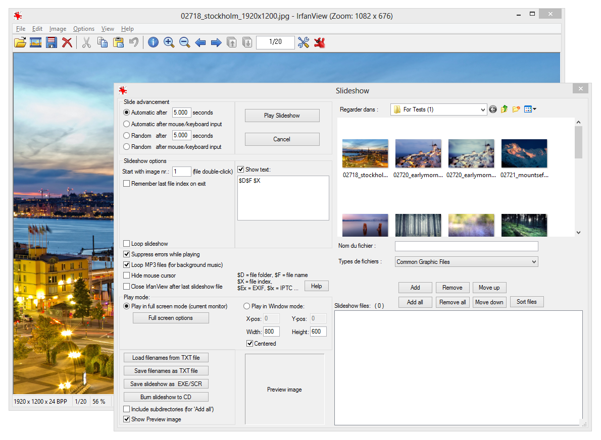Select the Copy icon in the toolbar

click(102, 42)
